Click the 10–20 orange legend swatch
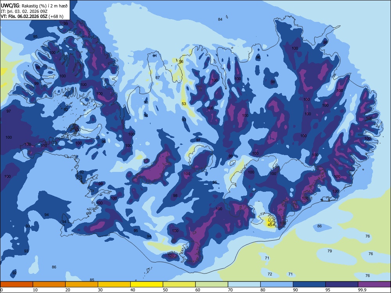 (49, 284)
